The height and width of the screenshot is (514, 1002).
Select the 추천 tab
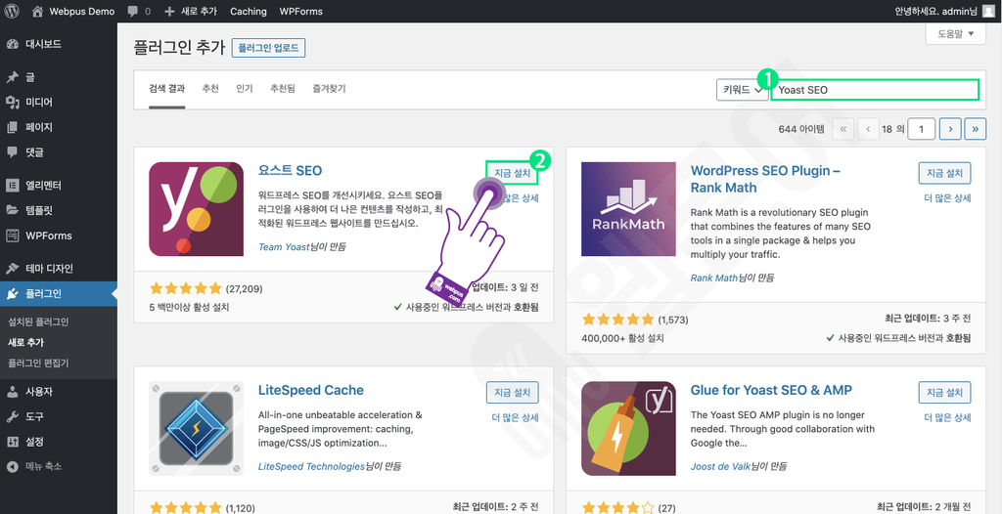[x=210, y=89]
